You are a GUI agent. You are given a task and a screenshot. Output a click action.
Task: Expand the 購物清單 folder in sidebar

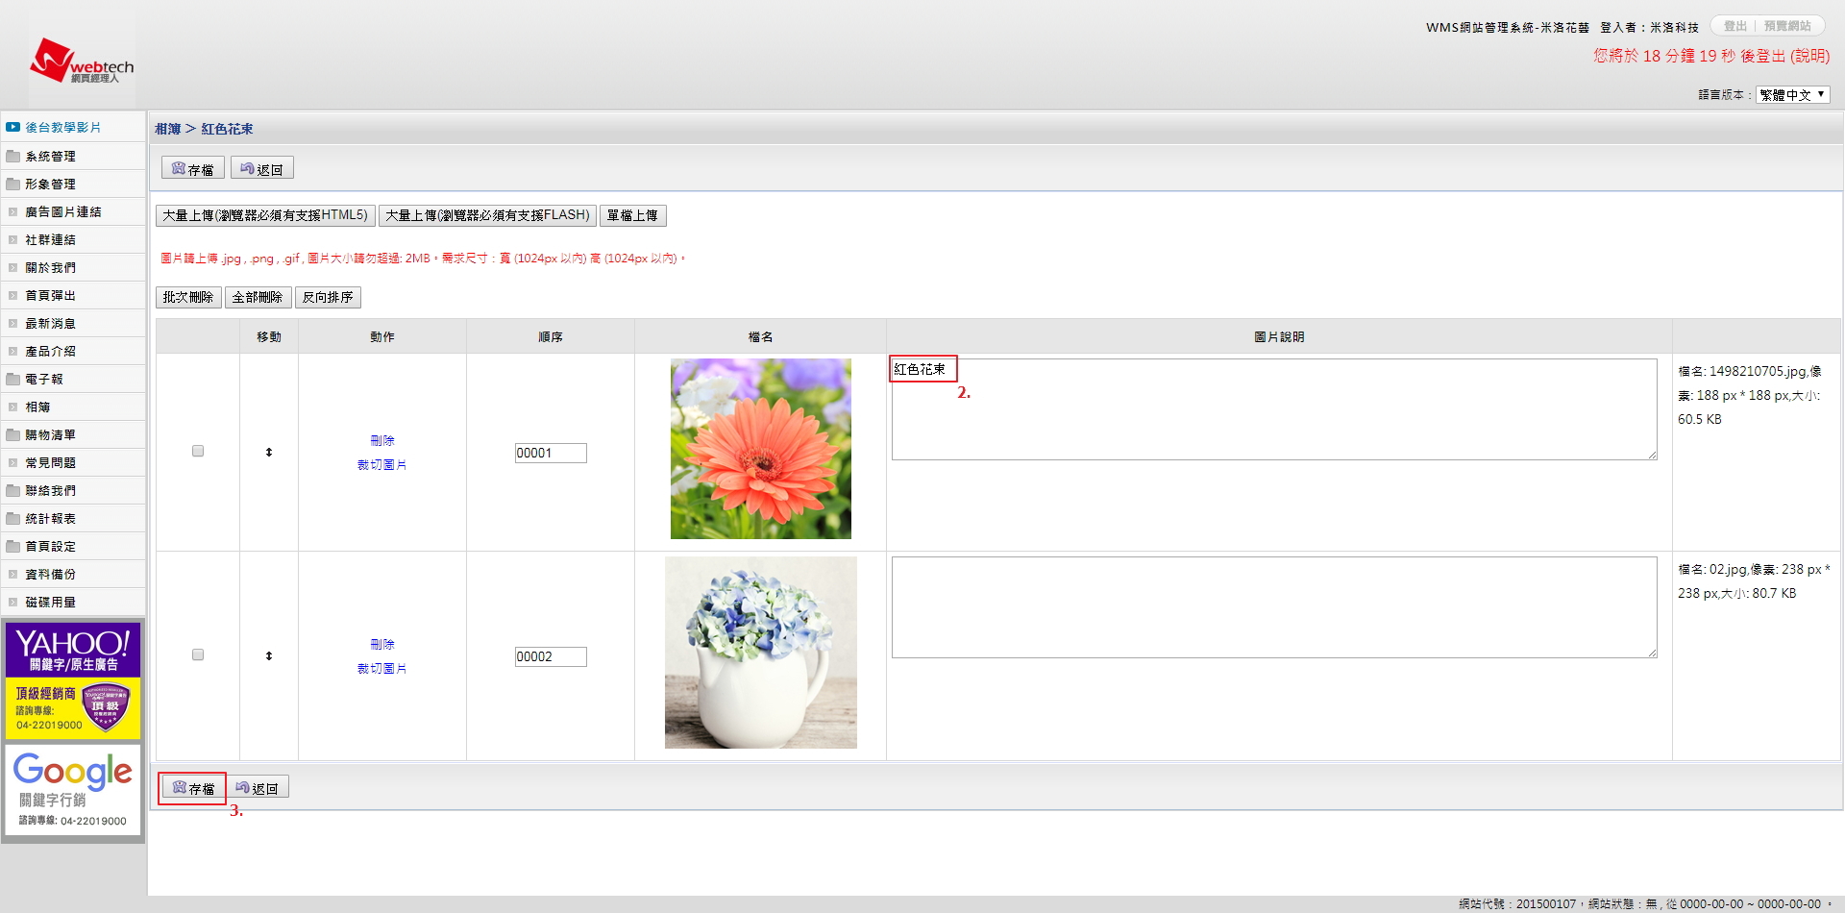coord(50,434)
